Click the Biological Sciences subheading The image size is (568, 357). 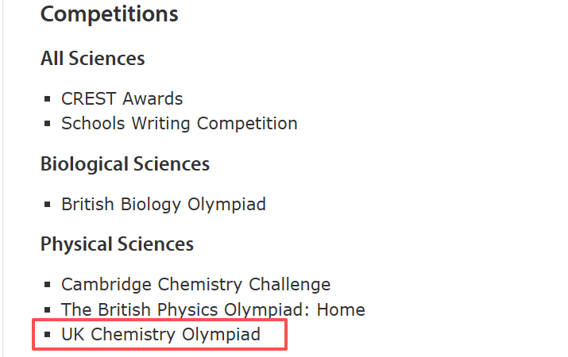coord(125,164)
